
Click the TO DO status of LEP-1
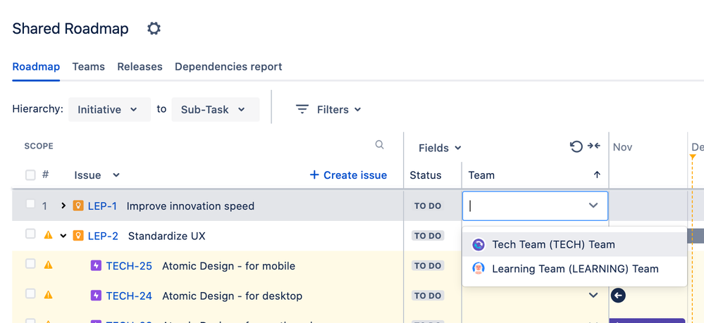click(x=428, y=206)
